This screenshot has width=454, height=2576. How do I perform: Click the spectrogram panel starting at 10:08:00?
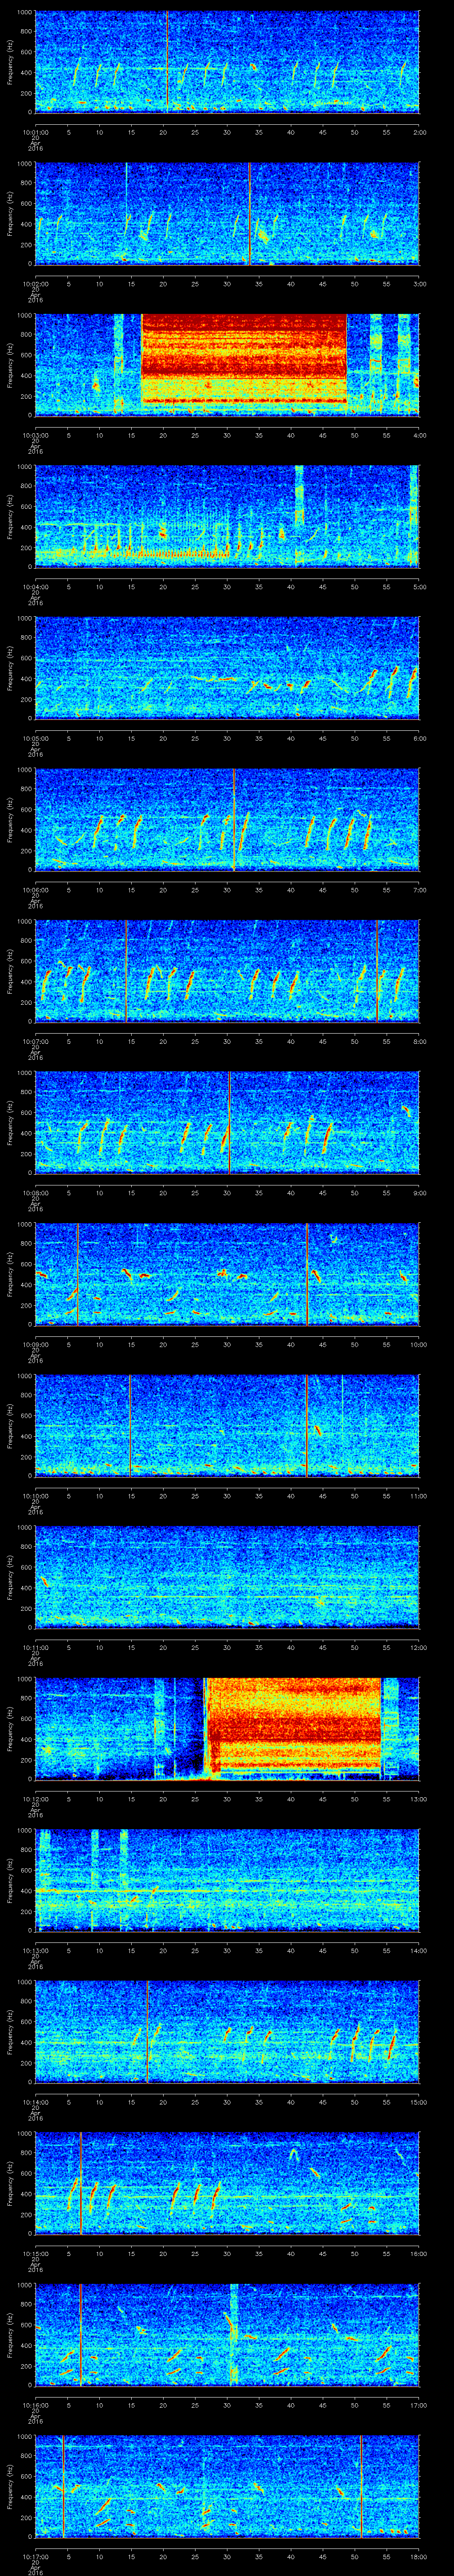227,1122
